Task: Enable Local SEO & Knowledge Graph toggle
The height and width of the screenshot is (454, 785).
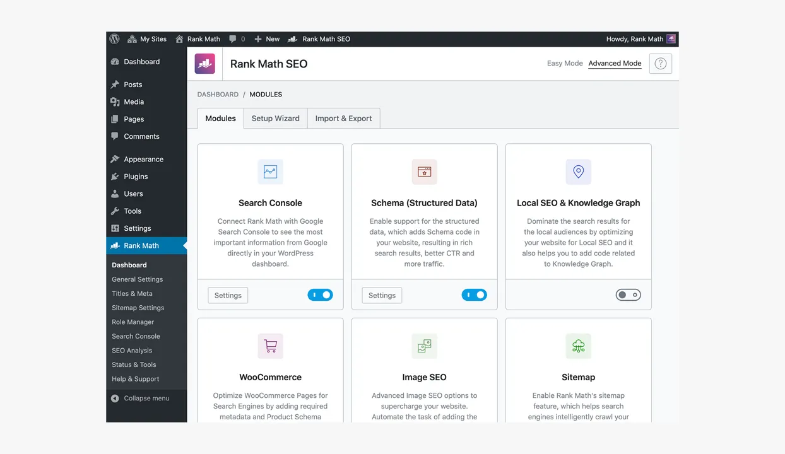Action: 629,295
